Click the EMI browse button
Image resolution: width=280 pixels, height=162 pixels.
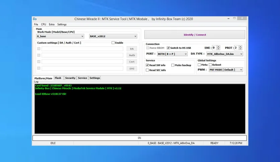132,69
